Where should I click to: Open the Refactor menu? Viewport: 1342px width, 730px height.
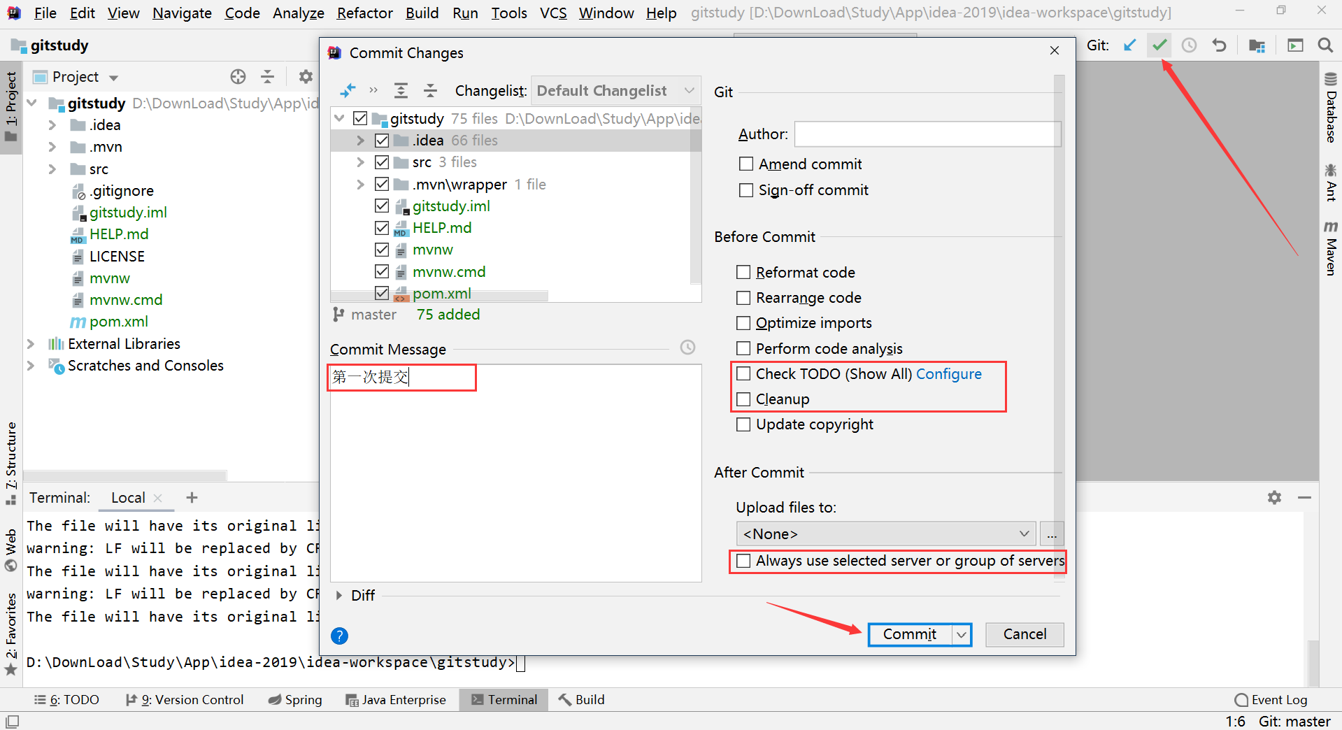(364, 13)
